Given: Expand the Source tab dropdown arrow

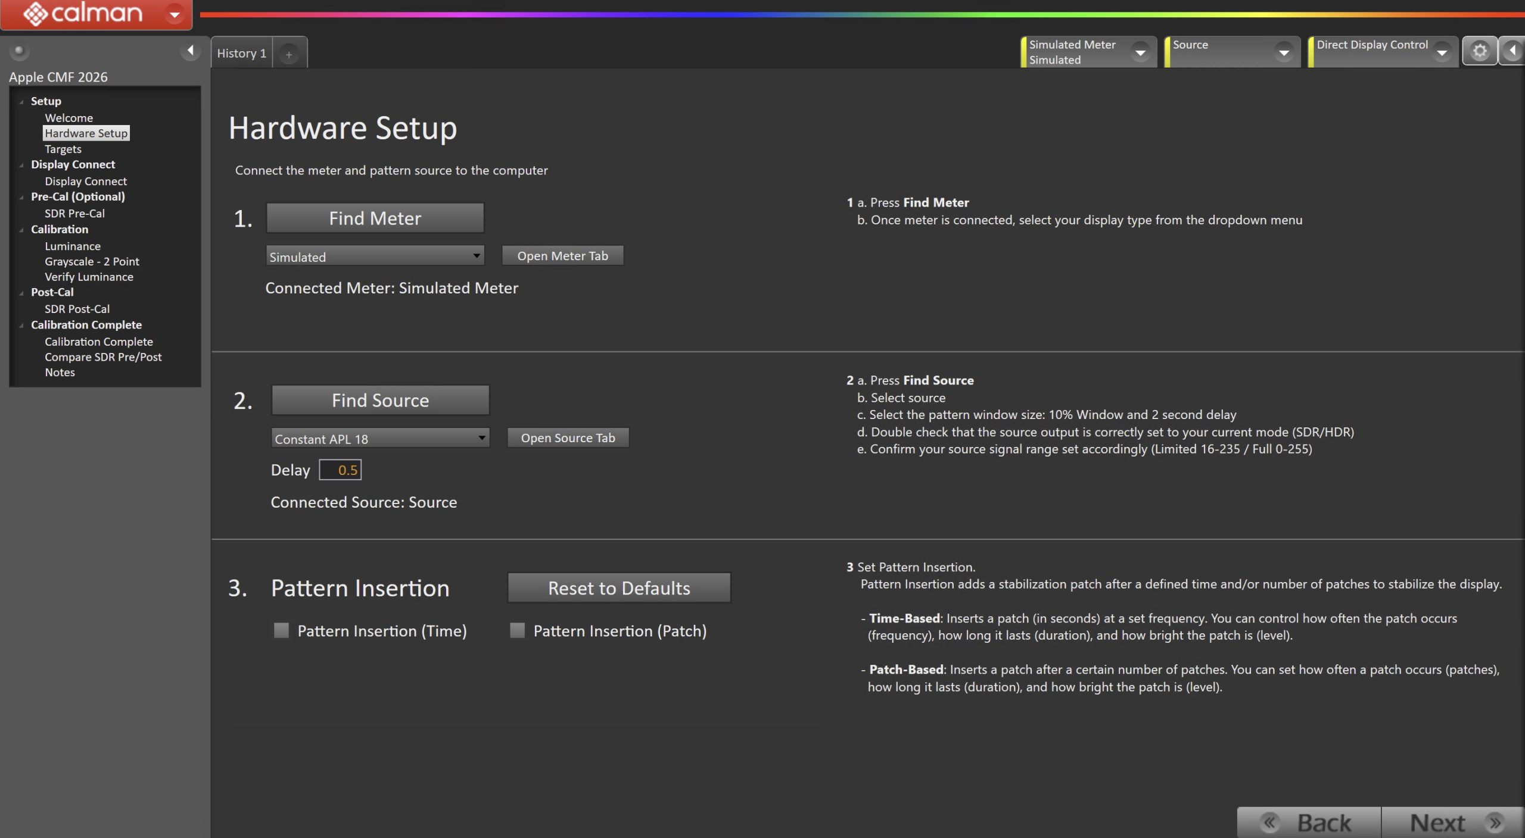Looking at the screenshot, I should click(1284, 52).
